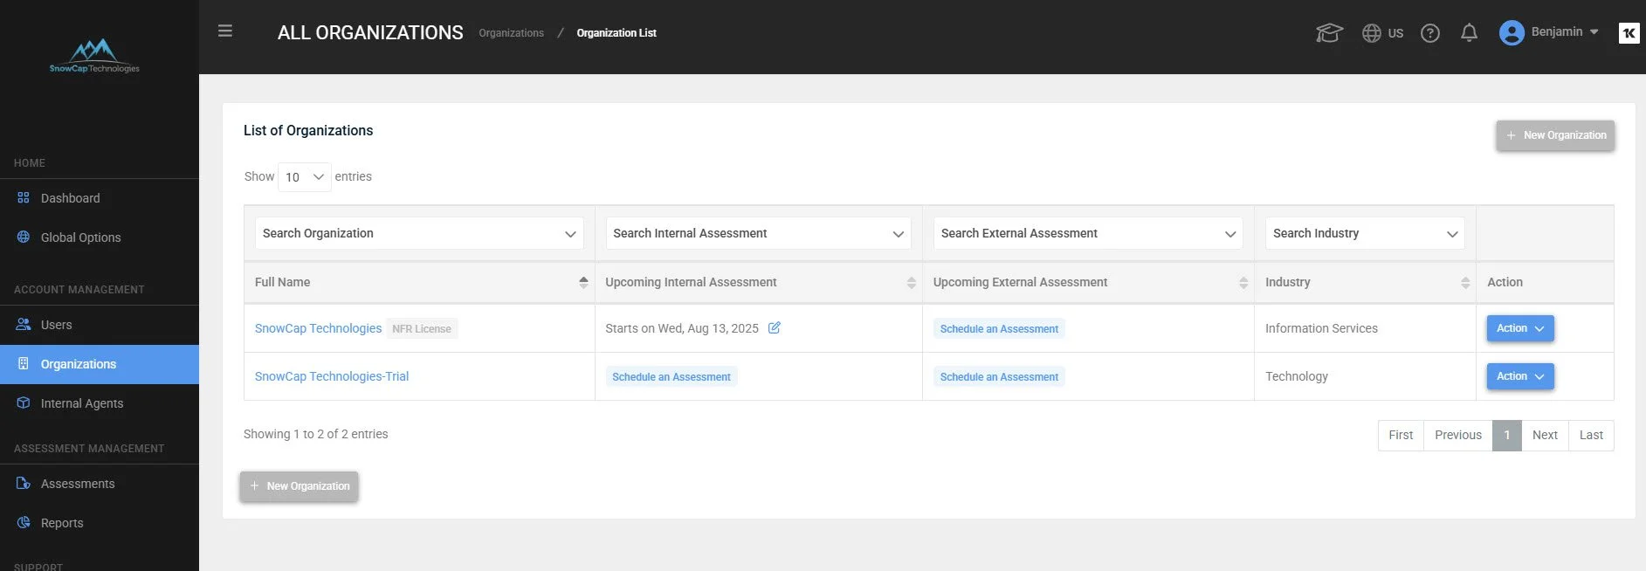Click pagination page 1

click(1507, 435)
